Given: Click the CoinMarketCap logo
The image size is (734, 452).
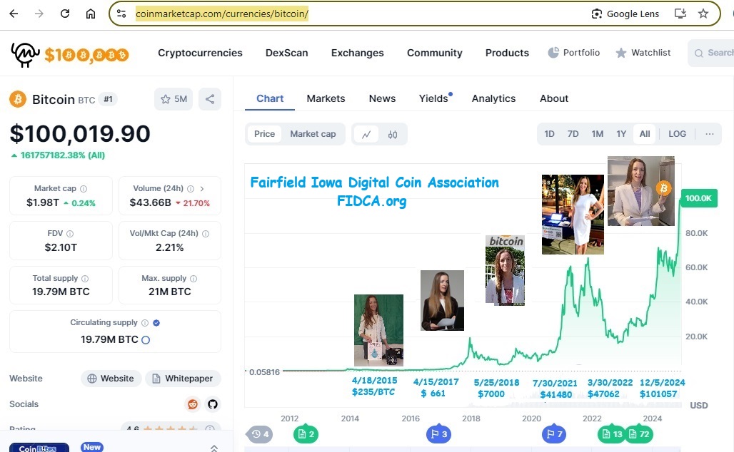Looking at the screenshot, I should 25,54.
